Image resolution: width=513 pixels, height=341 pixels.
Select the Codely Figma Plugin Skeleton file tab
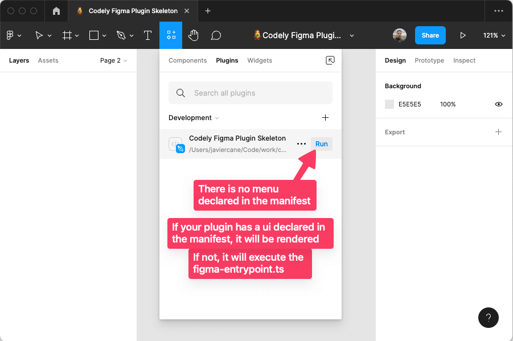coord(133,11)
